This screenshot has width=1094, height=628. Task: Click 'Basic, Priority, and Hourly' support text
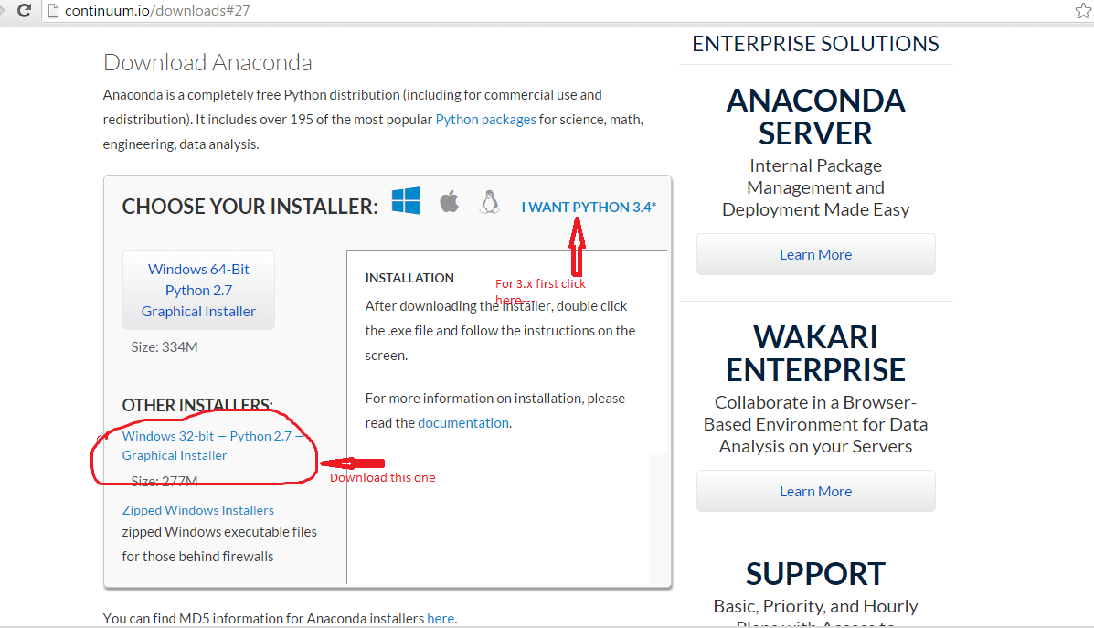pyautogui.click(x=815, y=606)
